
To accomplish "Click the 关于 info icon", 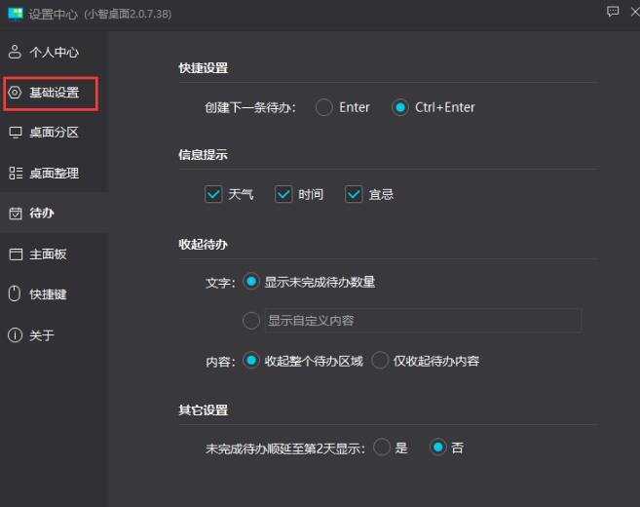I will (x=16, y=335).
